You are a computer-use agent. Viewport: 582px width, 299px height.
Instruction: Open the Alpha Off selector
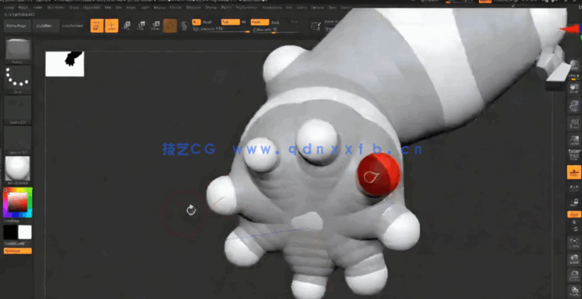pyautogui.click(x=18, y=110)
